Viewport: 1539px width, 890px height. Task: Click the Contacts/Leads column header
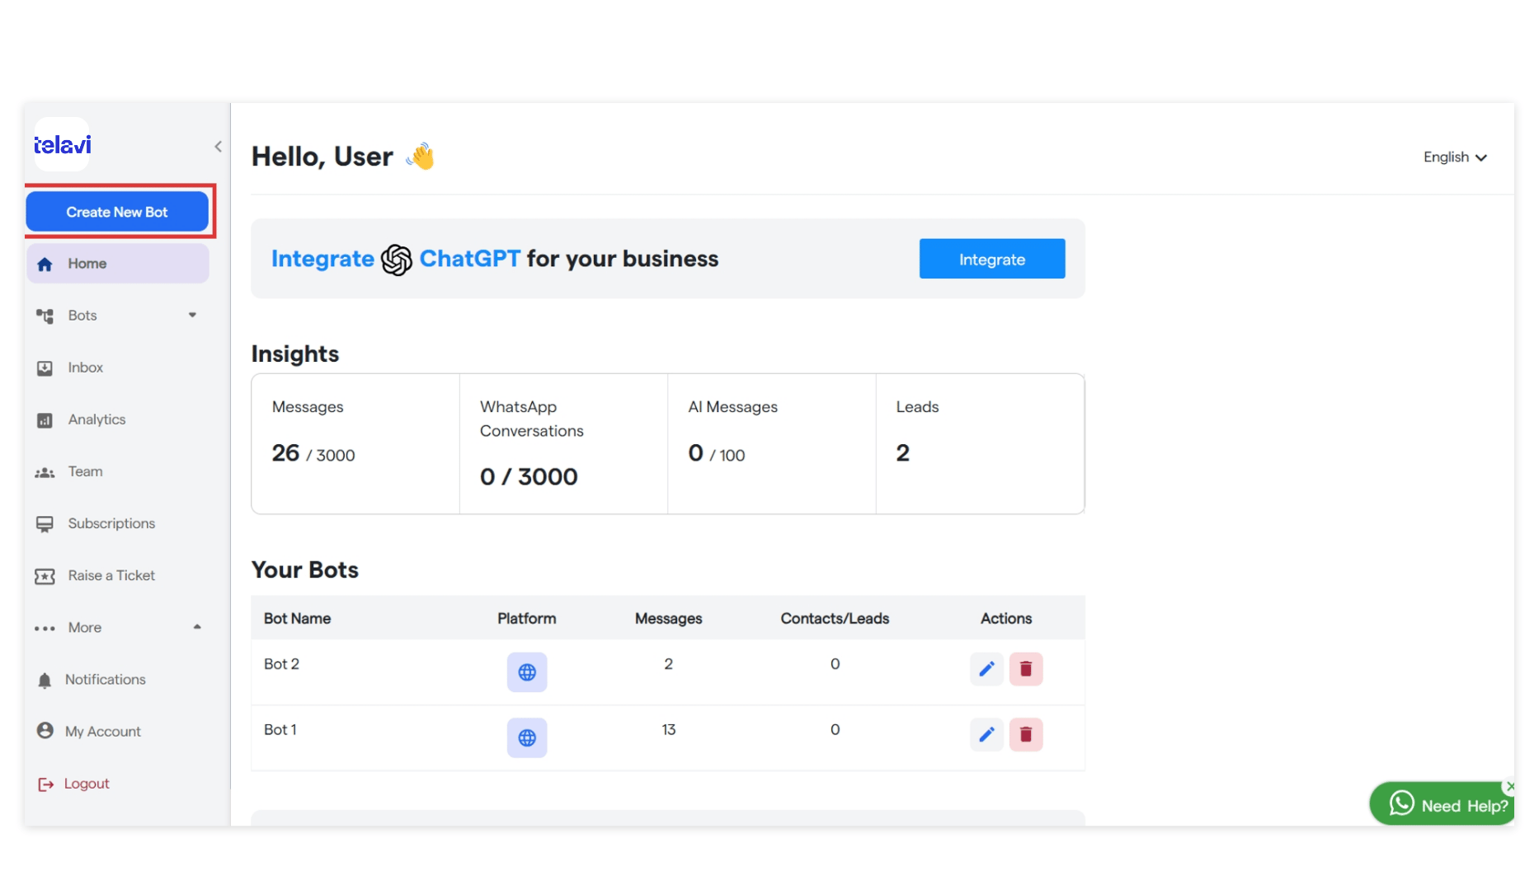pos(835,618)
